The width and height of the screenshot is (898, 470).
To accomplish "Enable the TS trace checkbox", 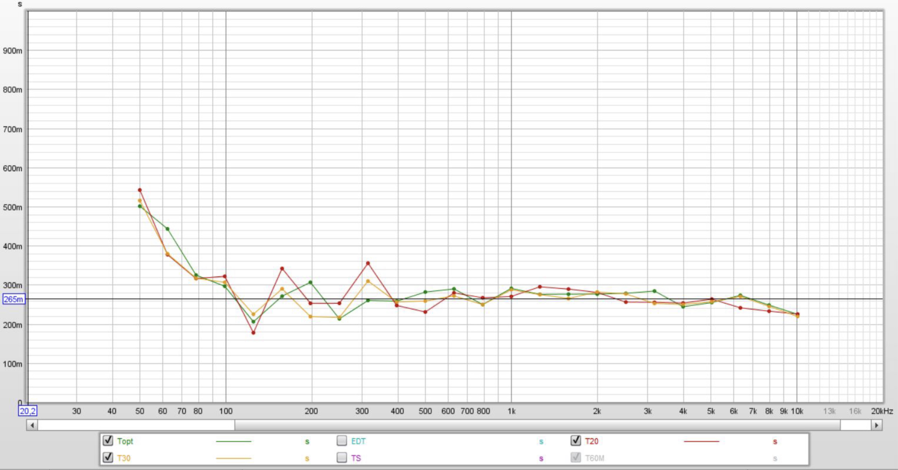I will [342, 457].
